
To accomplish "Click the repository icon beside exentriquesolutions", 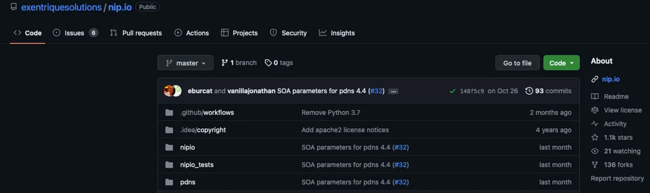I will pos(14,7).
